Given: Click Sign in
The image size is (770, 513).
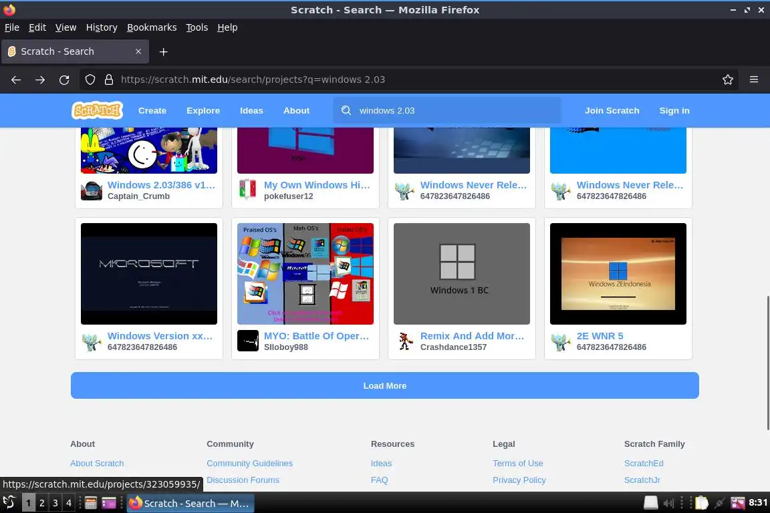Looking at the screenshot, I should [674, 110].
